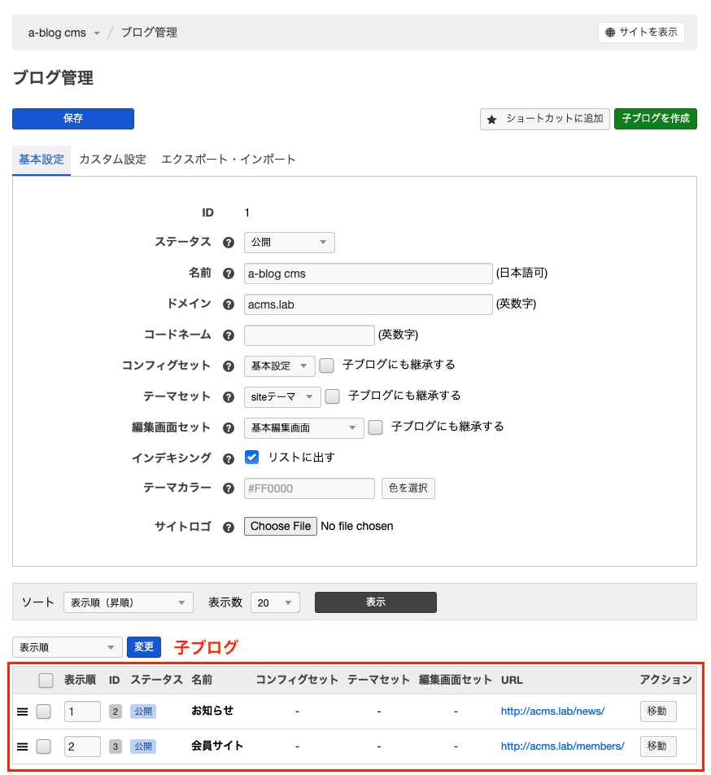Click the help icon beside テーマカラー
This screenshot has width=711, height=775.
coord(229,488)
